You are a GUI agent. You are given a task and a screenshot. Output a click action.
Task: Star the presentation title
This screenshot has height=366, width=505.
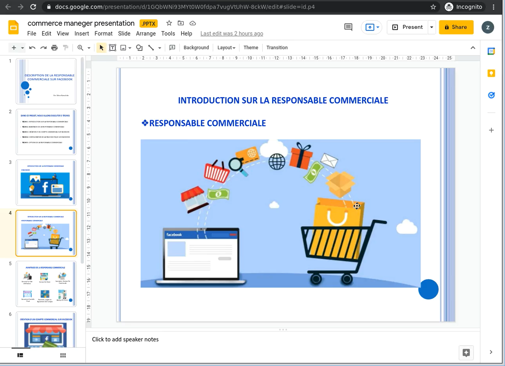(x=169, y=23)
